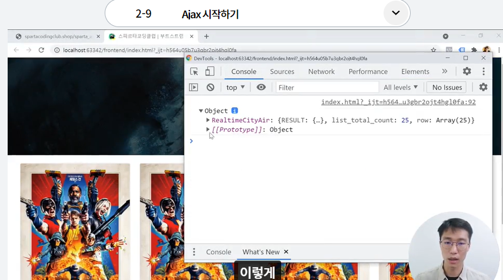Select the drawer Console tab

218,252
